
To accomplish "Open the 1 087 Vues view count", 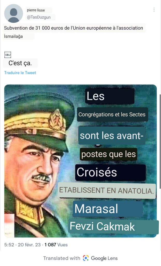I will click(56, 245).
